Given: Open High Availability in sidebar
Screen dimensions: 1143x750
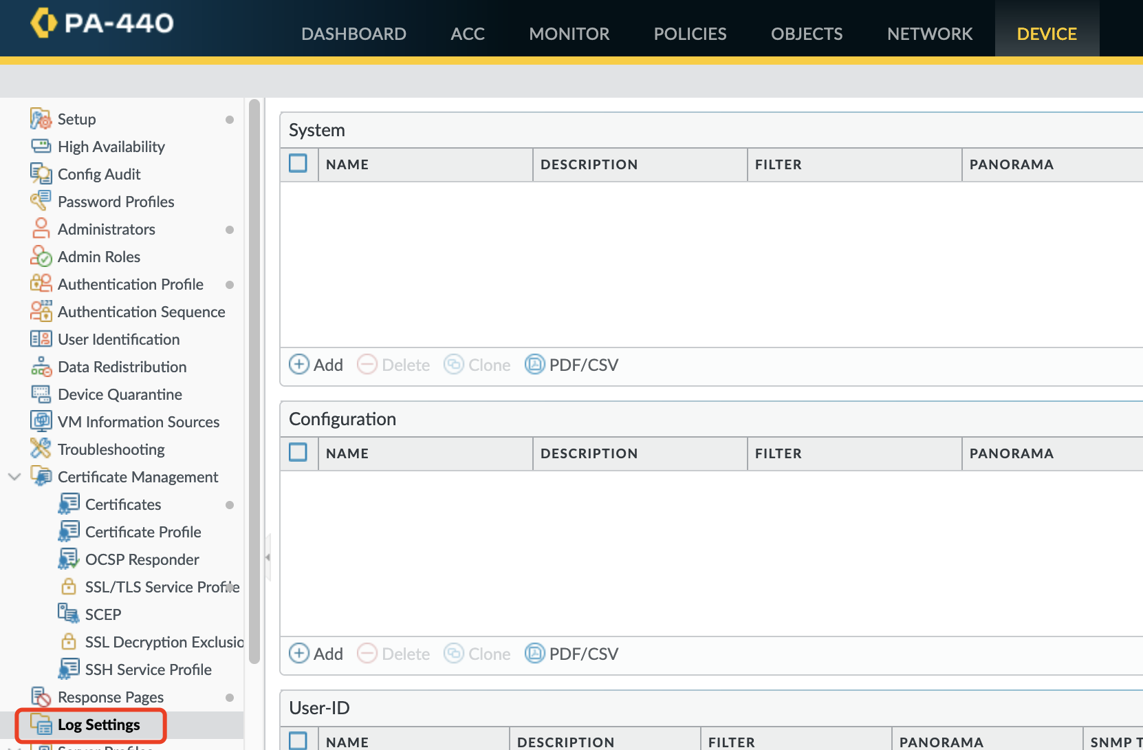Looking at the screenshot, I should [x=111, y=147].
